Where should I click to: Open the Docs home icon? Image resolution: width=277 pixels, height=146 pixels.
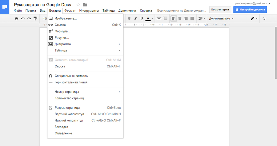(x=5, y=7)
